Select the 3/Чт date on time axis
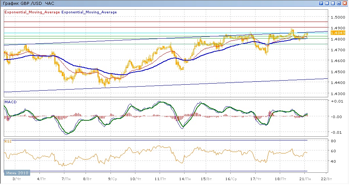Image resolution: width=349 pixels, height=185 pixels. 16,178
